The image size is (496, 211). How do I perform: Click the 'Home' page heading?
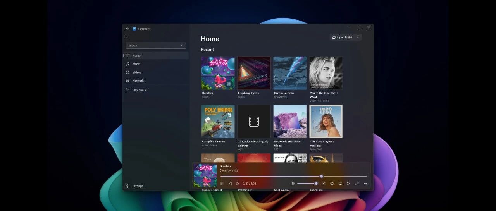tap(210, 39)
